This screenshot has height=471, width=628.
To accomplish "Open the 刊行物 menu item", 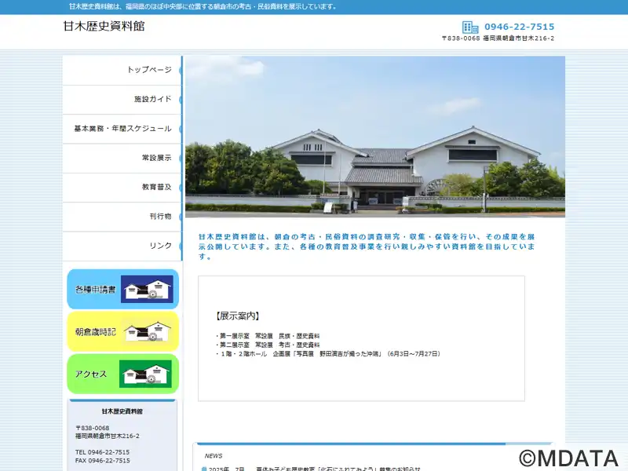I will (122, 217).
